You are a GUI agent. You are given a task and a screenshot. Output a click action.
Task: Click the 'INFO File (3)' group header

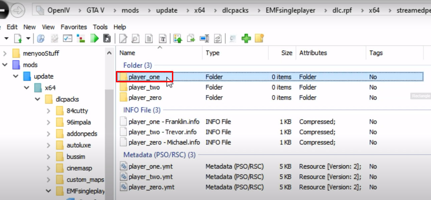[142, 110]
